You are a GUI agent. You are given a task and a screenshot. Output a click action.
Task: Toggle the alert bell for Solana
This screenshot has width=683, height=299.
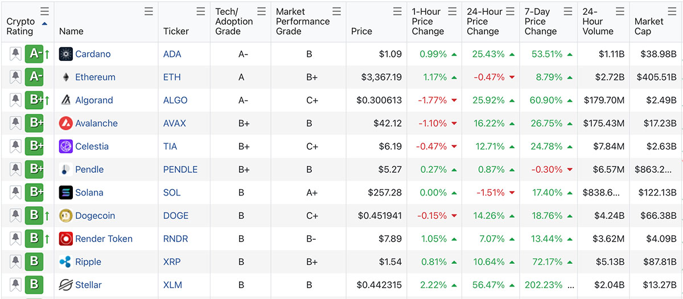point(15,193)
